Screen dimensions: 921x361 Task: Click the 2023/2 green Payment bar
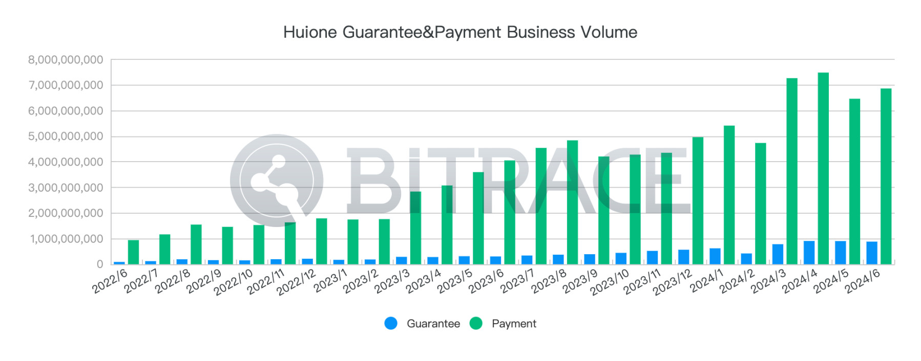[384, 242]
